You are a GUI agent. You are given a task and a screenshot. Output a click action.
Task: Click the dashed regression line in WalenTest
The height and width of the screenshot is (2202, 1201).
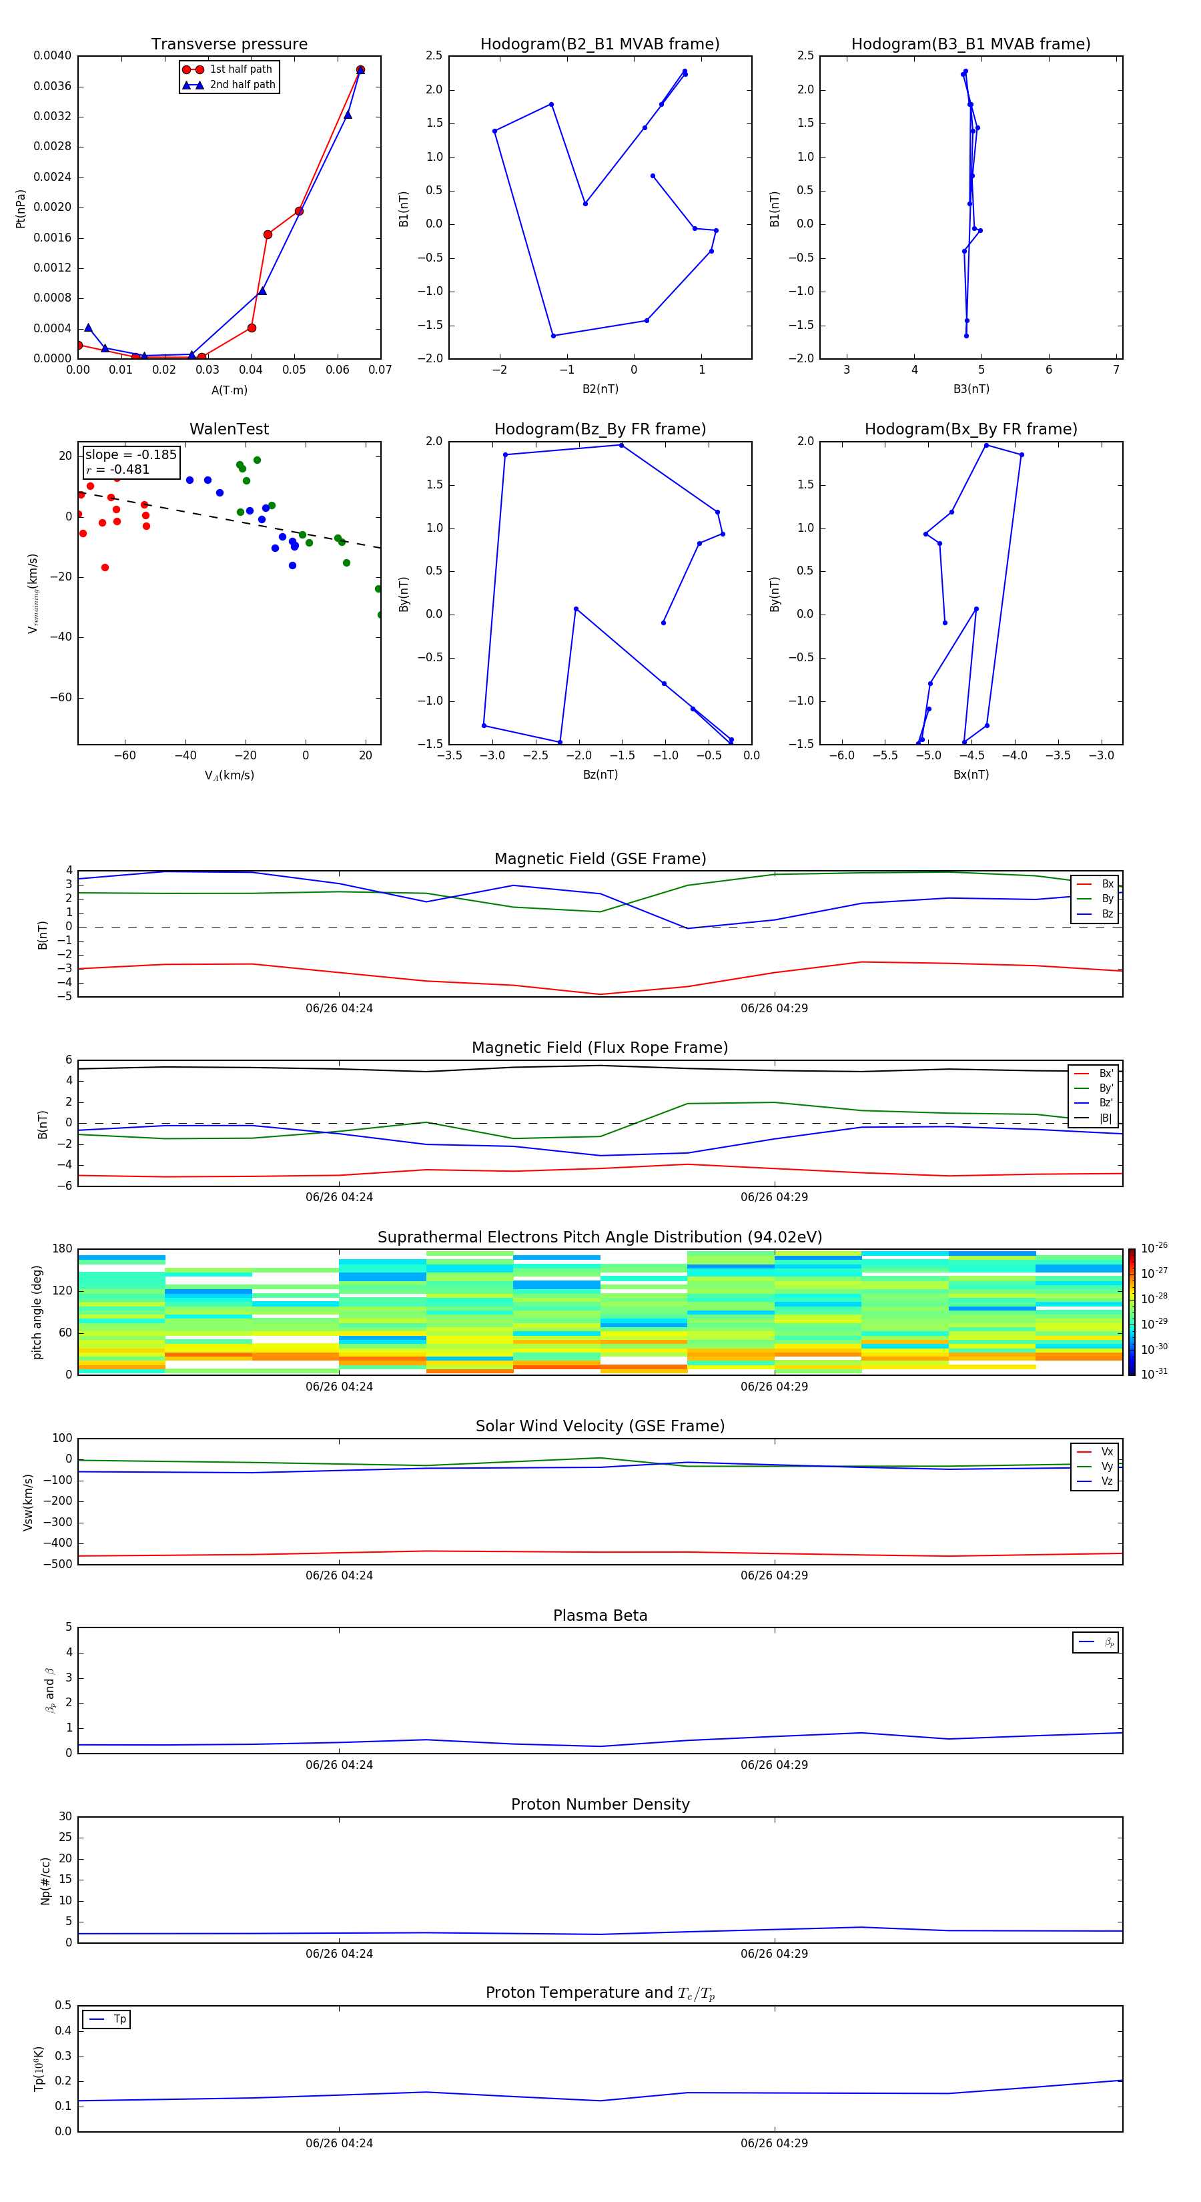tap(229, 520)
